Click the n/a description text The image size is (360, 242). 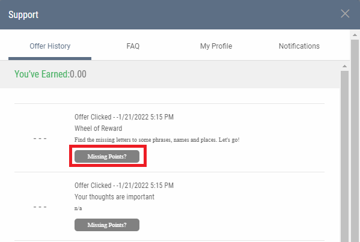tap(78, 208)
